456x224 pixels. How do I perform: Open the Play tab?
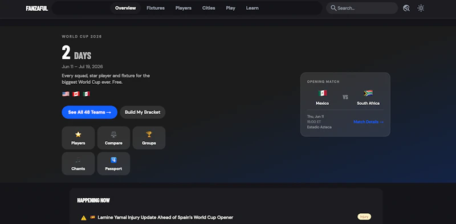pyautogui.click(x=231, y=8)
